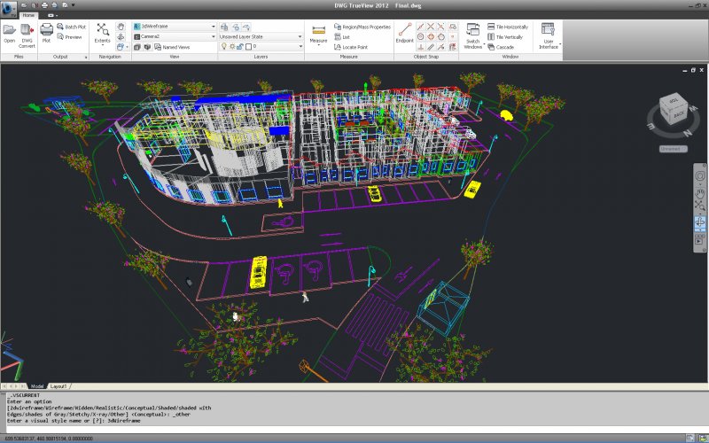Image resolution: width=709 pixels, height=443 pixels.
Task: Click the coordinates readout in status bar
Action: [x=49, y=438]
